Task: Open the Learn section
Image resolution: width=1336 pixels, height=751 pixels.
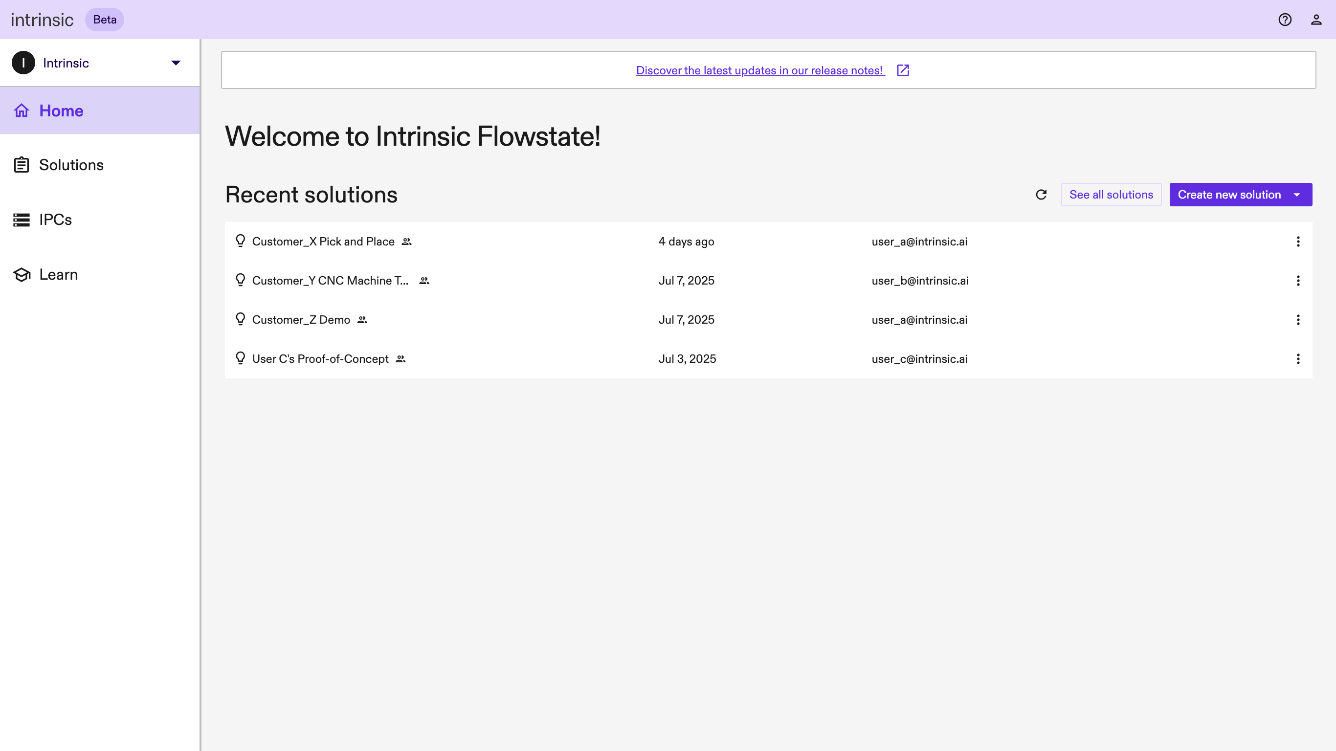Action: click(58, 274)
